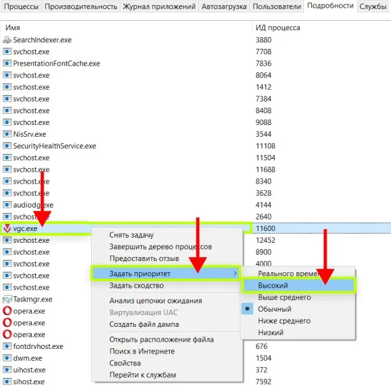Click the svchost.exe icon for PID 7384

[x=7, y=99]
